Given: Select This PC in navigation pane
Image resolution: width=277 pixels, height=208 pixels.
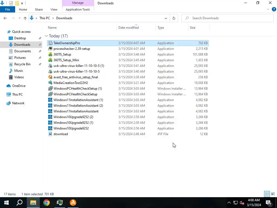Looking at the screenshot, I should click(x=17, y=95).
